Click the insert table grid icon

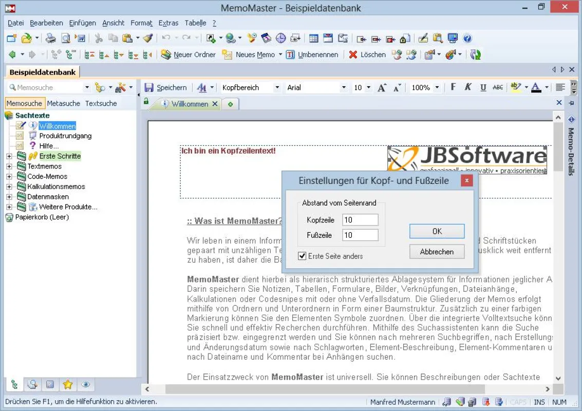click(x=314, y=38)
